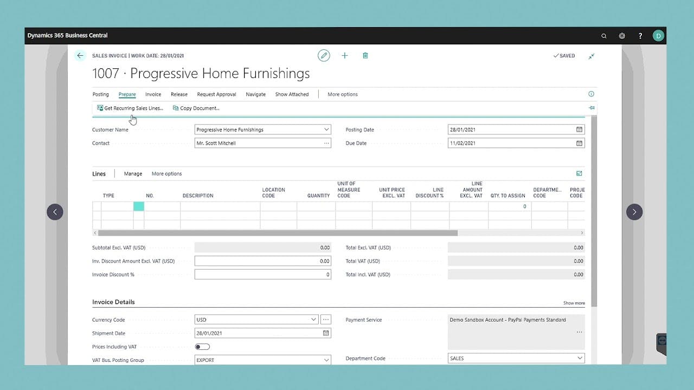Screen dimensions: 694x390
Task: Switch to the Posting tab
Action: [100, 94]
